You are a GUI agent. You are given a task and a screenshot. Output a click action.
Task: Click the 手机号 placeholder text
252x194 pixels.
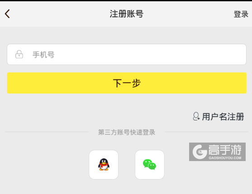click(x=43, y=55)
